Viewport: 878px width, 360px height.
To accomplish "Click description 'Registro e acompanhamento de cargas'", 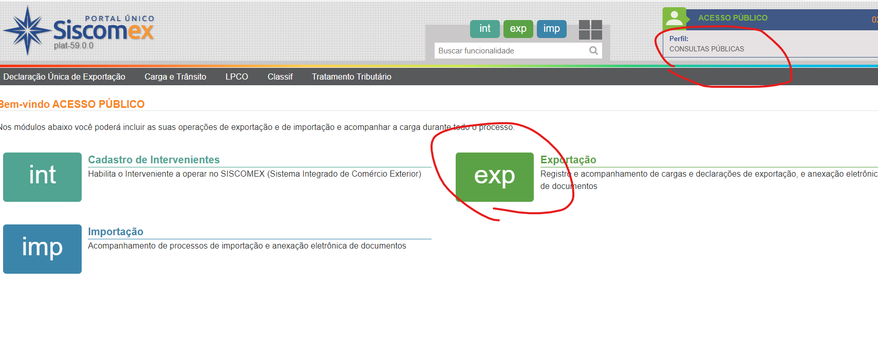I will [709, 180].
